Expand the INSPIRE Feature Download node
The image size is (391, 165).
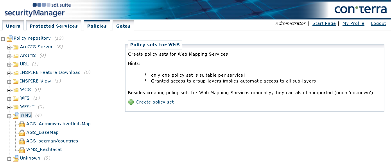pyautogui.click(x=9, y=73)
